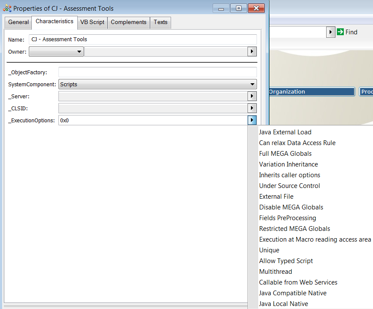Click the green Find arrow icon

point(340,32)
